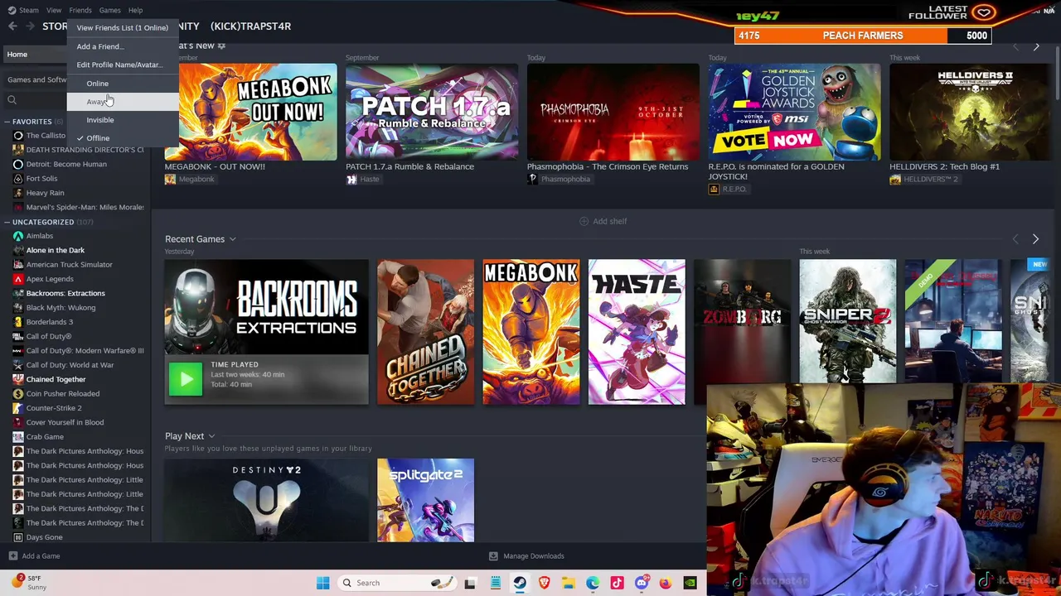Open the Chained Together recent game cover
1061x596 pixels.
point(425,332)
